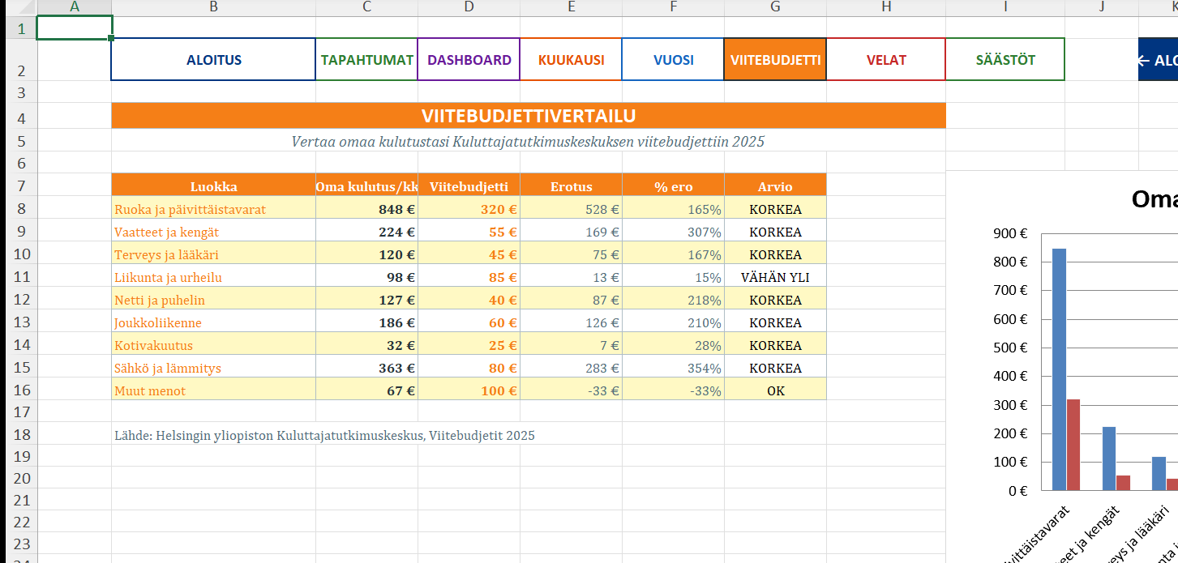
Task: Select column I header
Action: tap(1005, 7)
